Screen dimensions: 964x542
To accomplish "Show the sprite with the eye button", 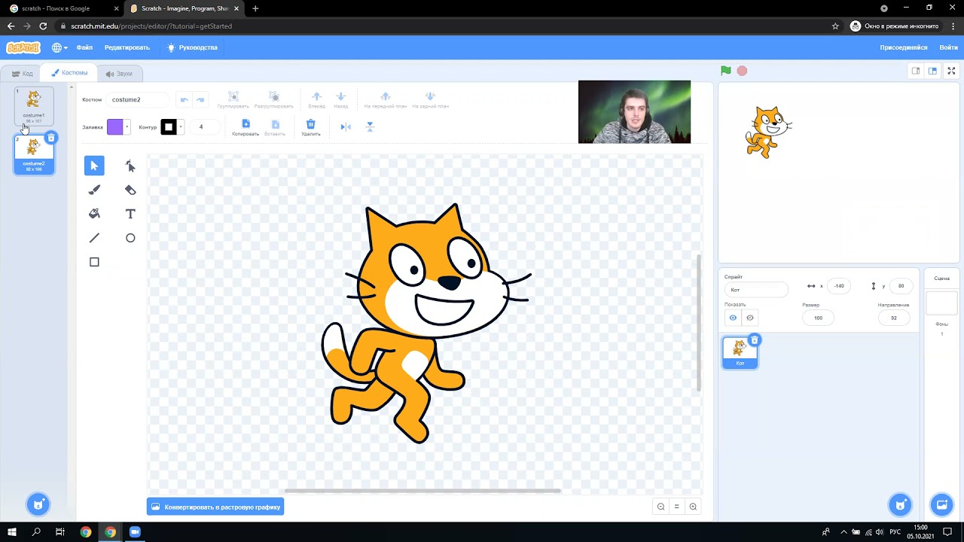I will coord(733,318).
